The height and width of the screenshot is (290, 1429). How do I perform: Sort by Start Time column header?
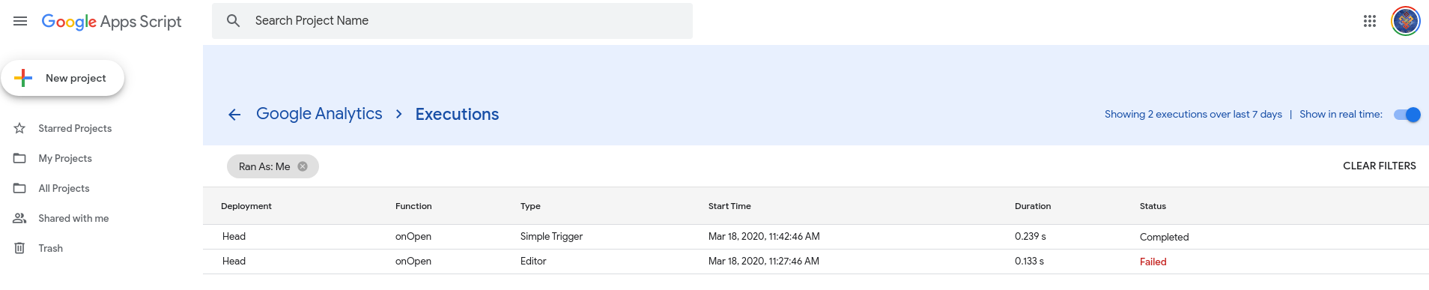pos(729,206)
